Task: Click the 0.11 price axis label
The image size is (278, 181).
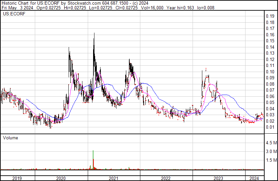Action: [x=270, y=65]
